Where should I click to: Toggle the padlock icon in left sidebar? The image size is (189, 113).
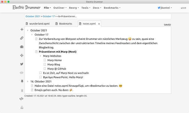[22, 107]
